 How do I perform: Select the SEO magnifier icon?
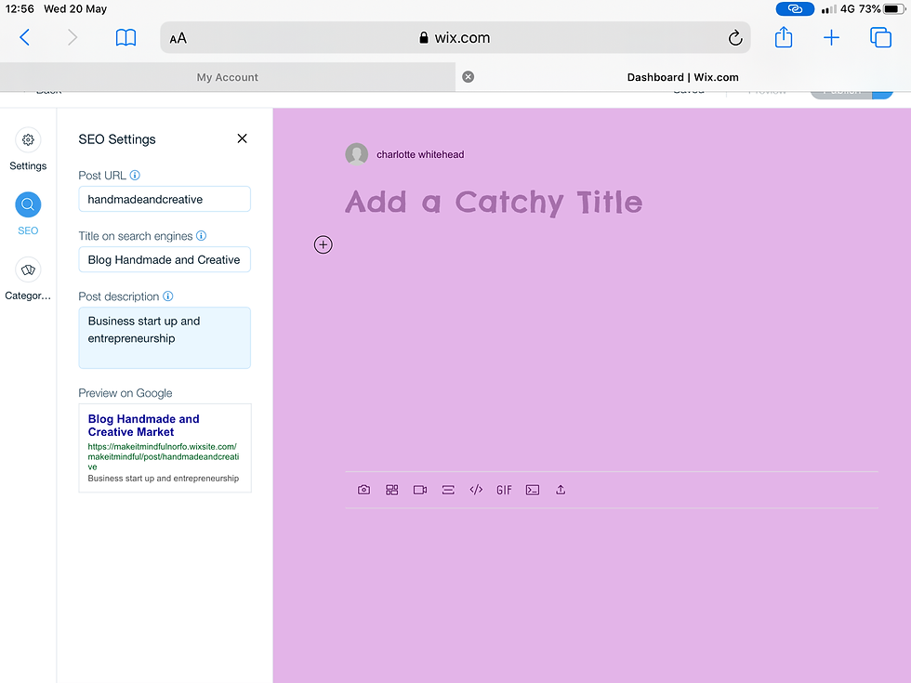[x=28, y=204]
